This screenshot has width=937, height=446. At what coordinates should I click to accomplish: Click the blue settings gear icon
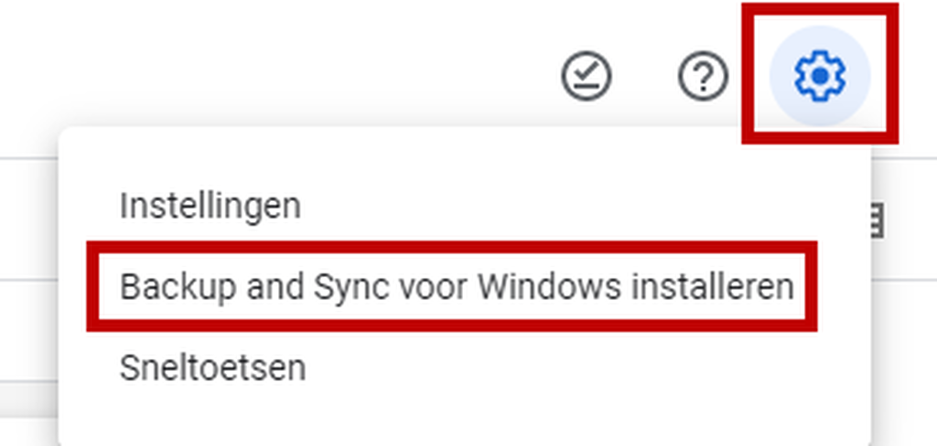(819, 76)
